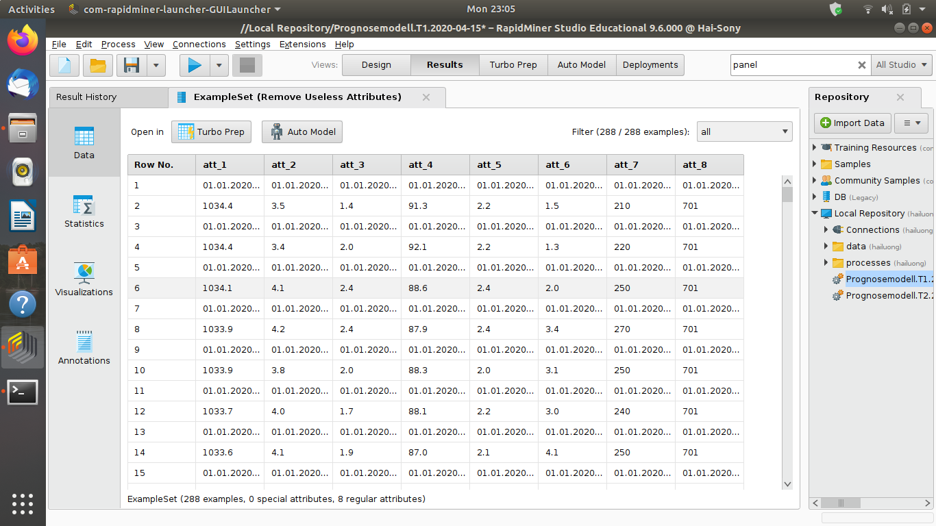Open Ubuntu Software from the dock
The width and height of the screenshot is (936, 526).
[x=23, y=260]
